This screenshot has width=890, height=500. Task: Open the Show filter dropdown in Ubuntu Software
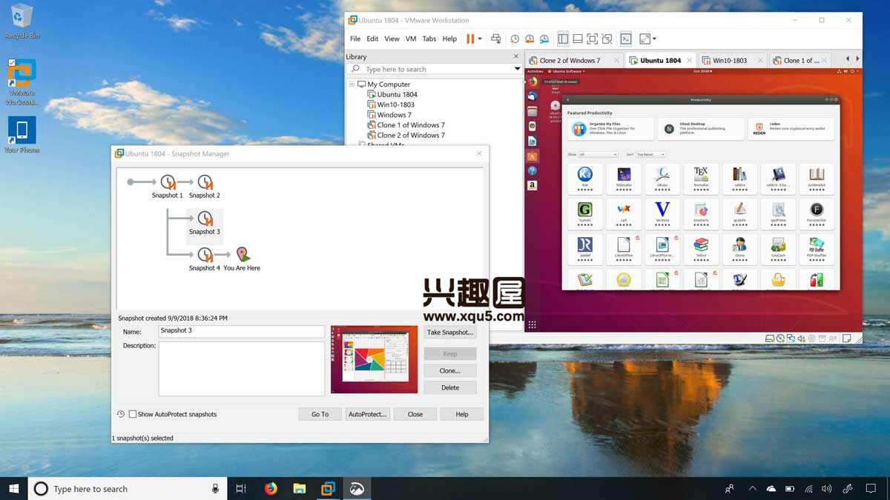[598, 154]
